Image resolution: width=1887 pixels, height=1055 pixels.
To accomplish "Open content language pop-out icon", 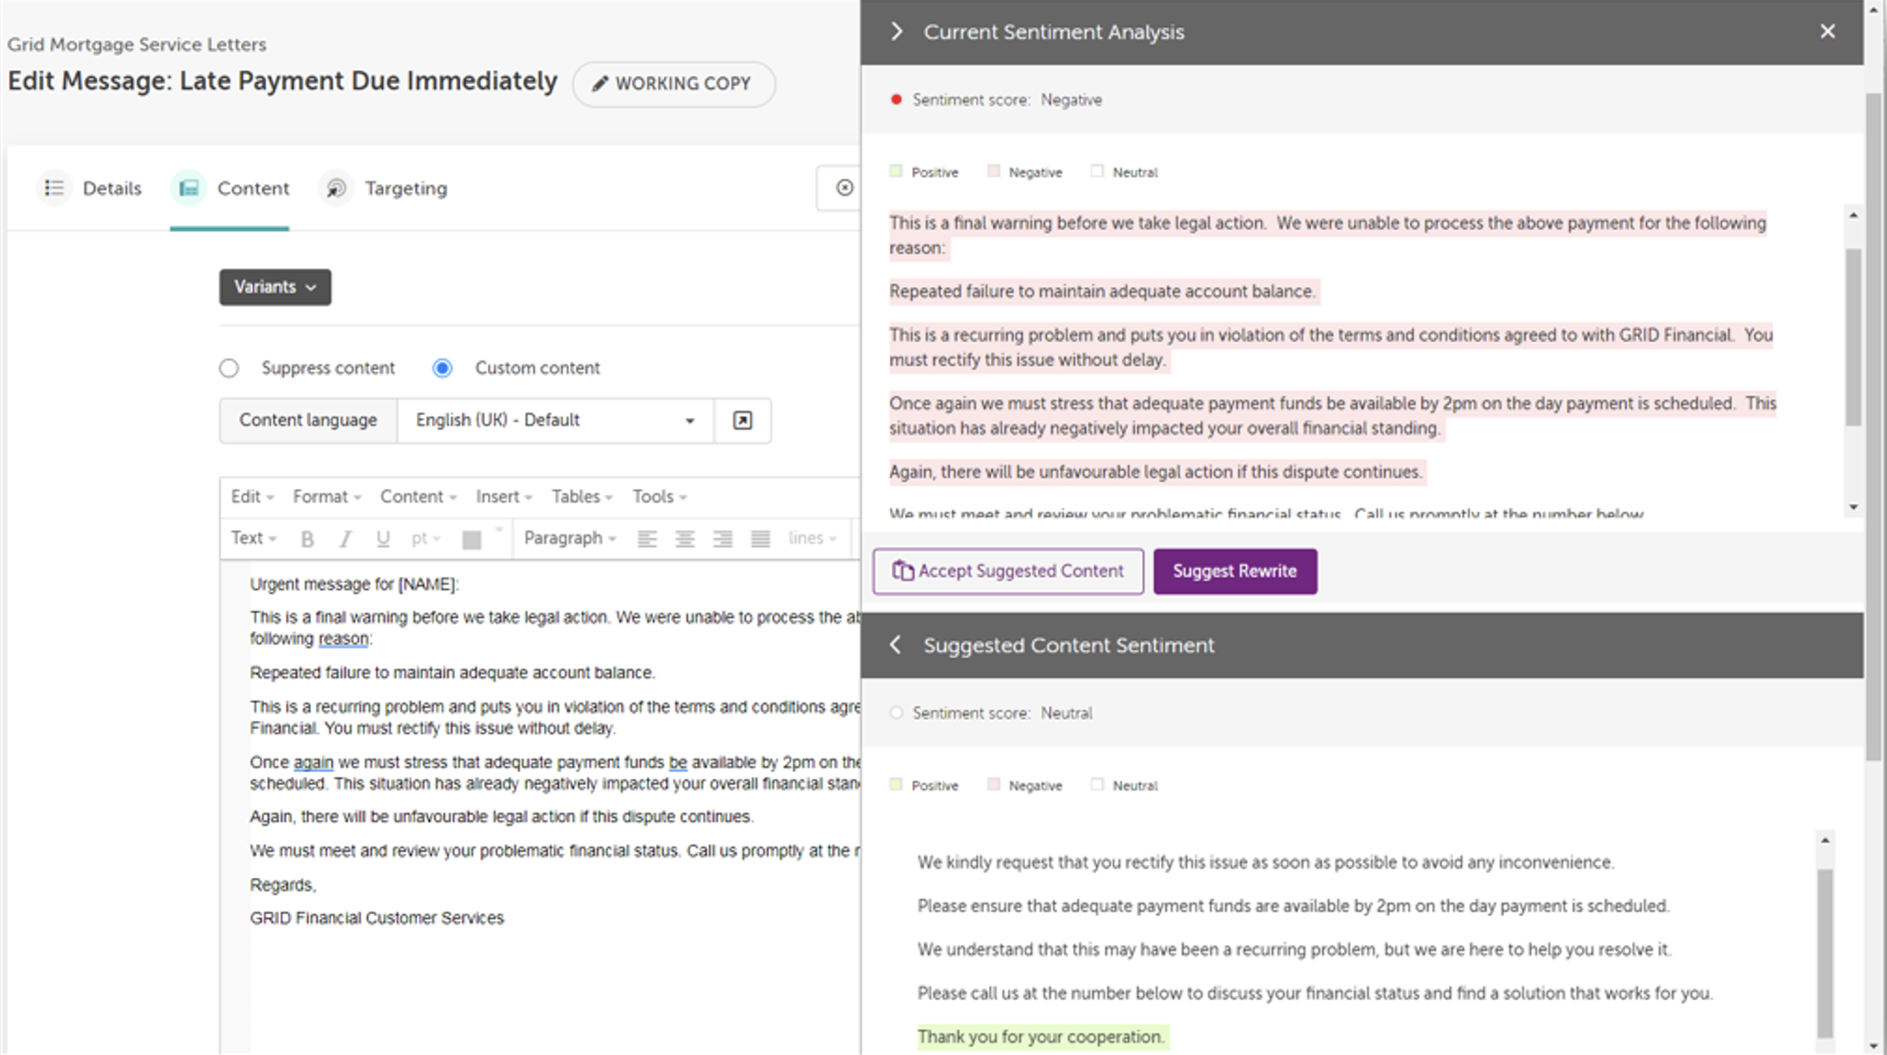I will click(x=742, y=420).
